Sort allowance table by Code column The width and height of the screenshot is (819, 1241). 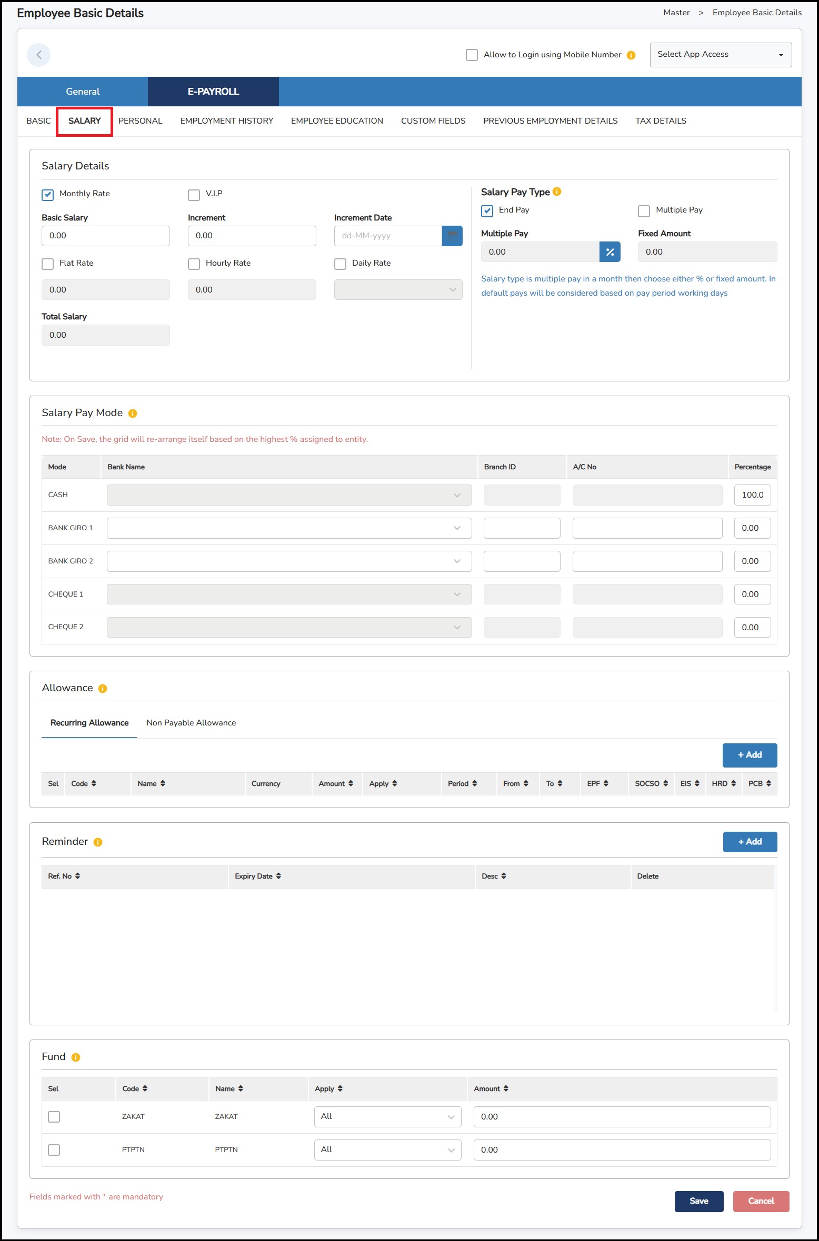[84, 783]
